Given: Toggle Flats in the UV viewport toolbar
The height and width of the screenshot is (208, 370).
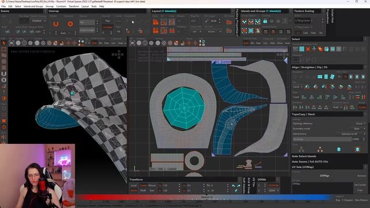Looking at the screenshot, I should pos(258,43).
